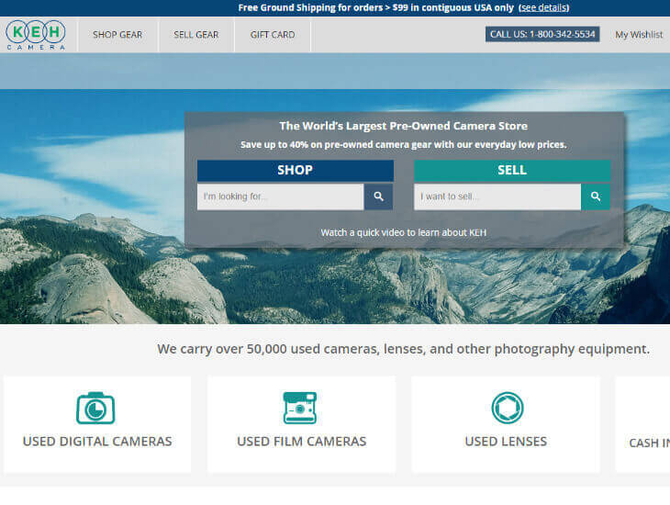Open the USED FILM CAMERAS label
This screenshot has height=505, width=670.
(x=302, y=442)
